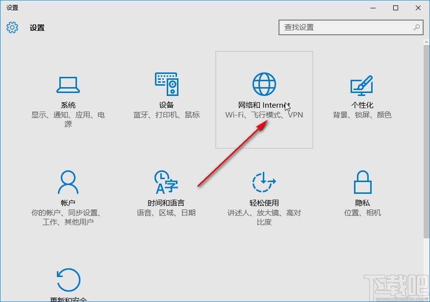
Task: Open the 帐户 (Accounts) person icon
Action: 68,182
